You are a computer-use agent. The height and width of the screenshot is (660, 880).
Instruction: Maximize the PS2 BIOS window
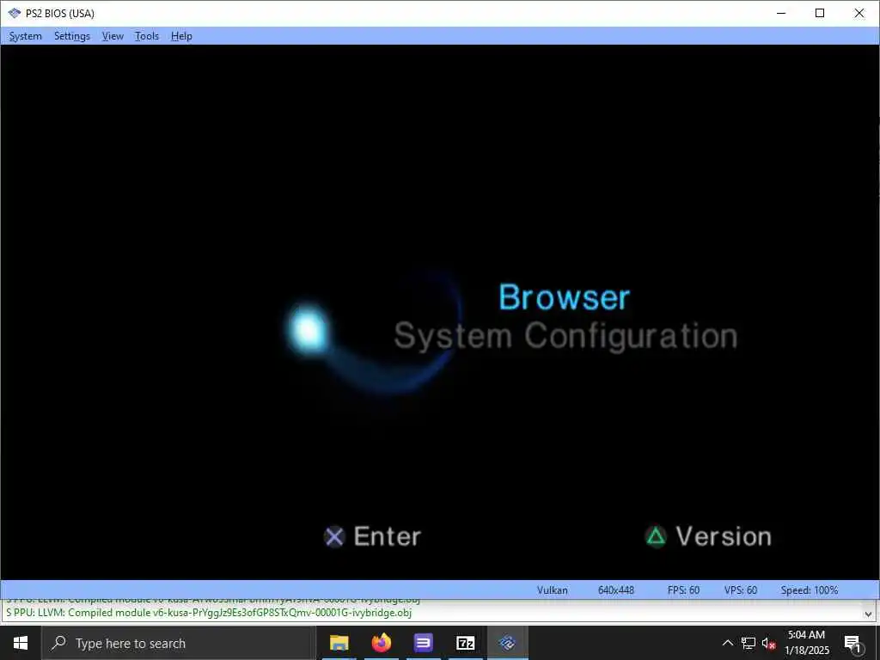(819, 13)
